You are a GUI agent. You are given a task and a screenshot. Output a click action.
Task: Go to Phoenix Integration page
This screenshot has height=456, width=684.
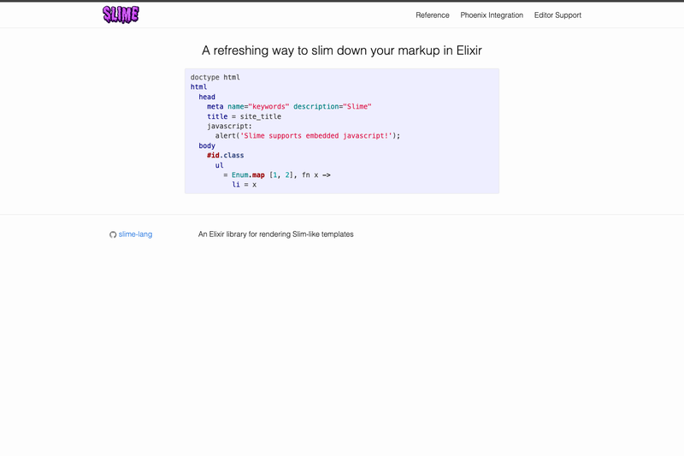tap(492, 15)
